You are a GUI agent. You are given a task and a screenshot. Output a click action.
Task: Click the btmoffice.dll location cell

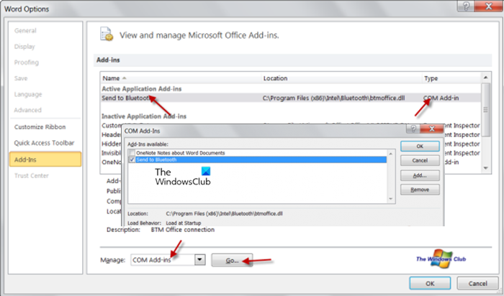pyautogui.click(x=333, y=98)
